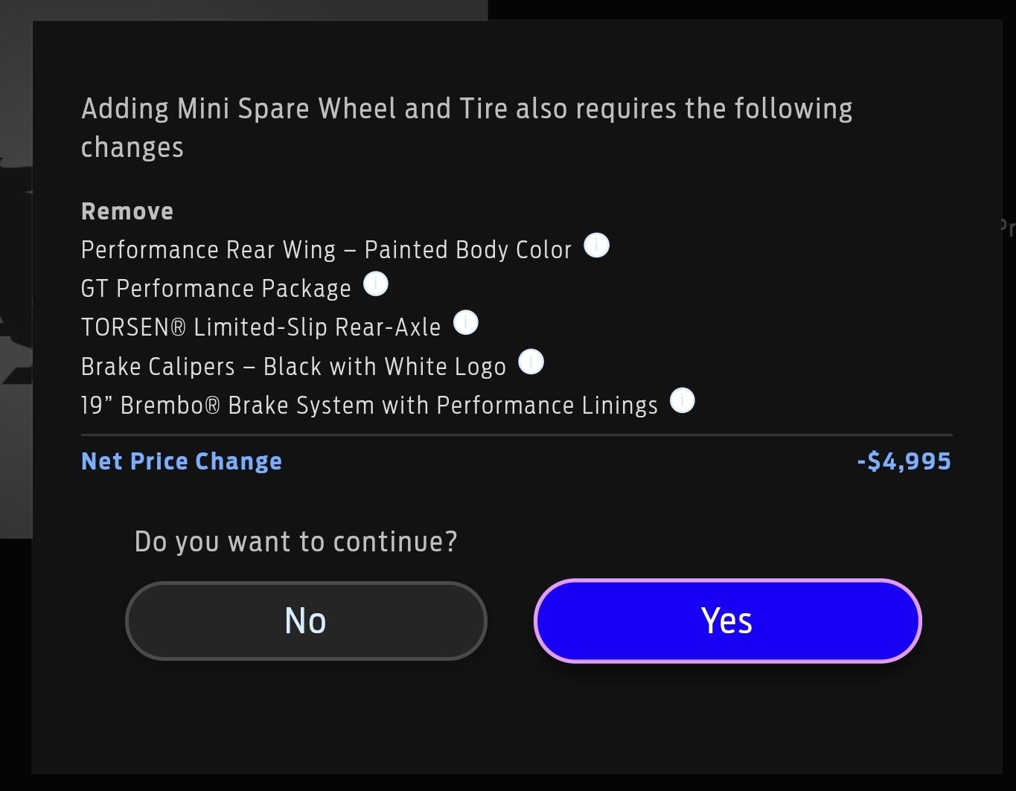The image size is (1016, 791).
Task: Click the TORSEN Limited-Slip Rear-Axle text
Action: click(x=261, y=327)
